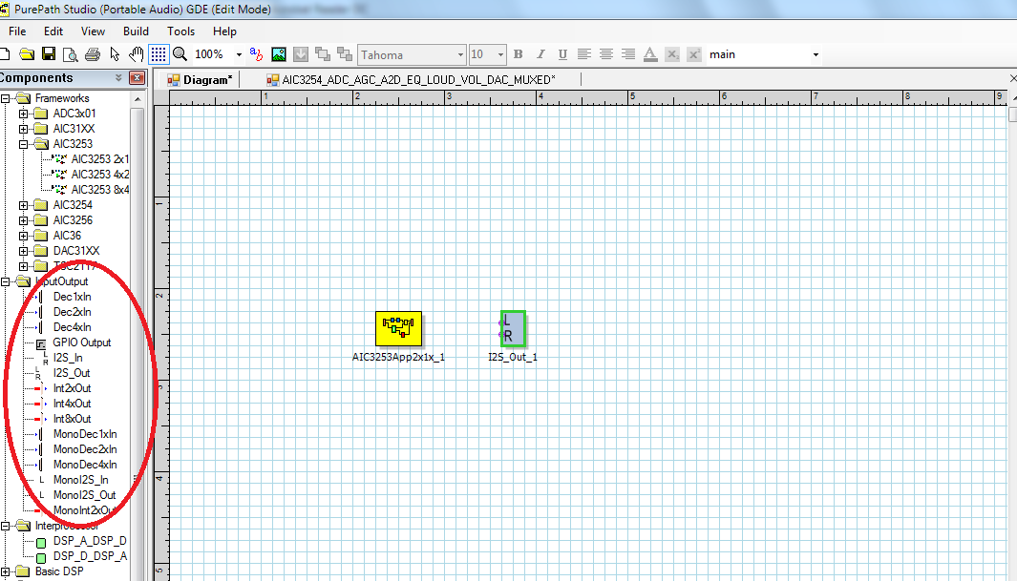Select GPIO Output component
The width and height of the screenshot is (1017, 581).
tap(82, 342)
